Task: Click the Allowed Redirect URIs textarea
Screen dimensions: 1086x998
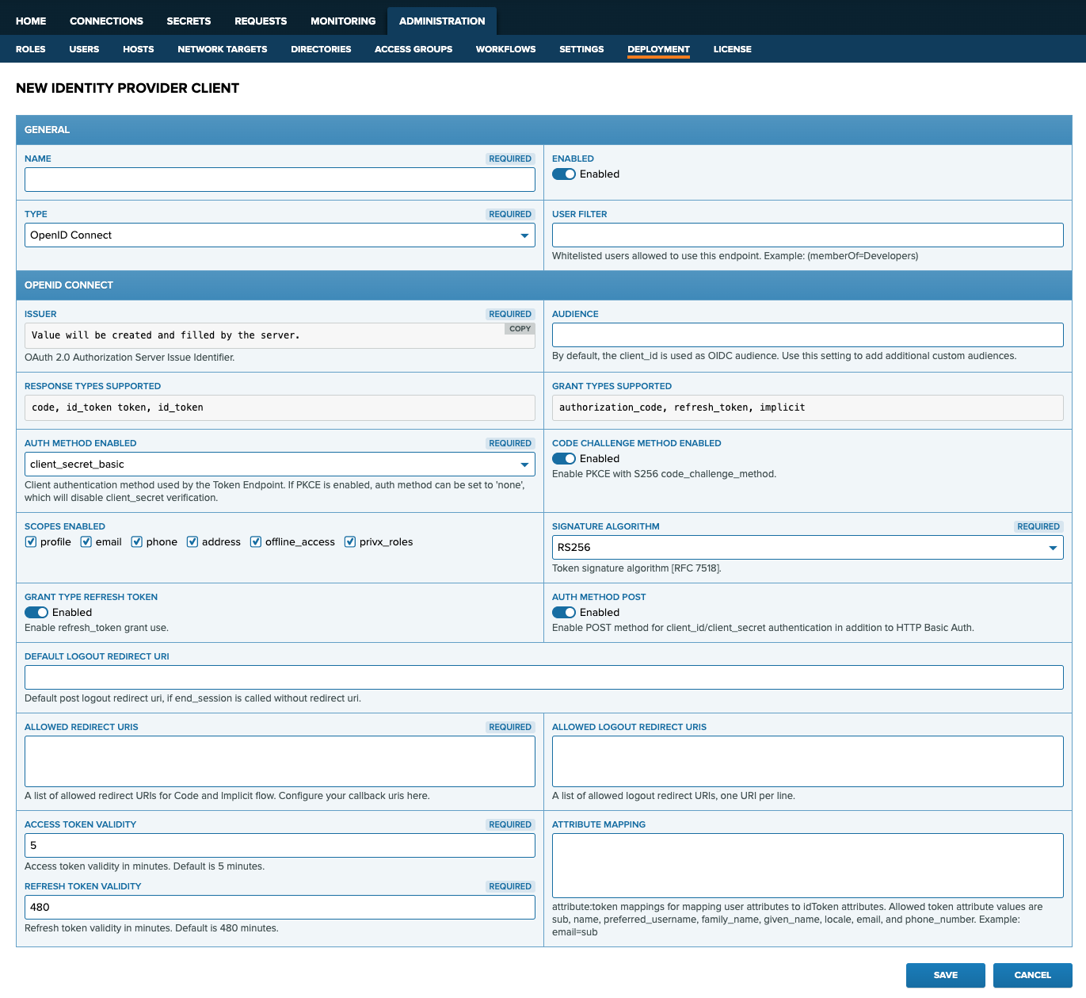Action: (x=280, y=762)
